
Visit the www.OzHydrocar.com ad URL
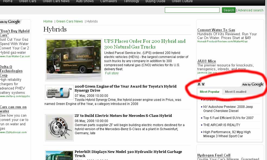(x=13, y=132)
